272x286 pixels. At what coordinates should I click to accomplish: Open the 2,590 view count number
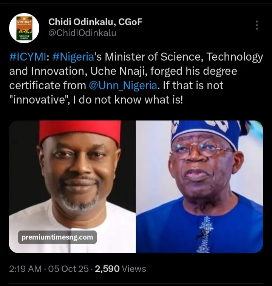[x=107, y=269]
